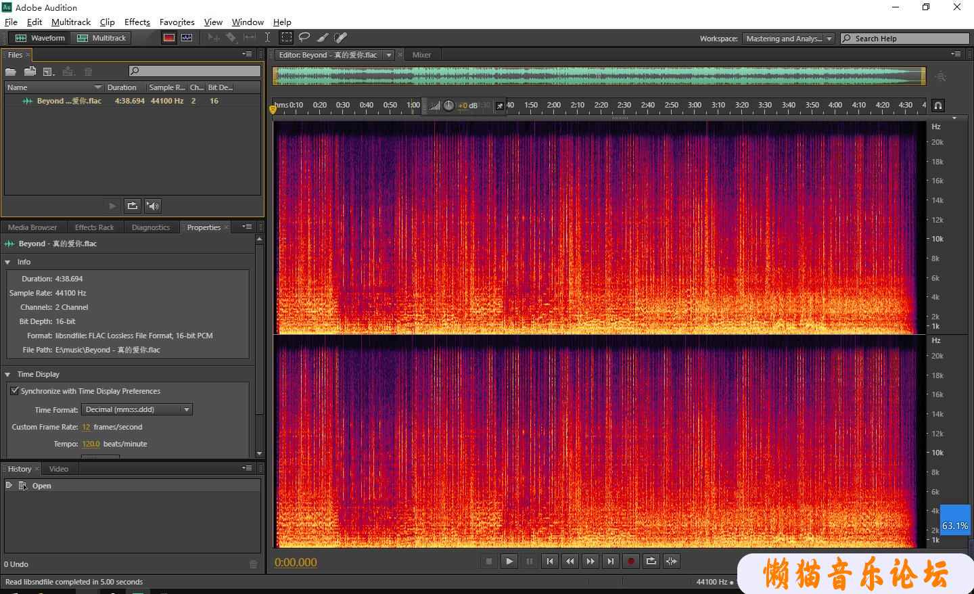
Task: Click the Close Selected Files trash icon
Action: 88,71
